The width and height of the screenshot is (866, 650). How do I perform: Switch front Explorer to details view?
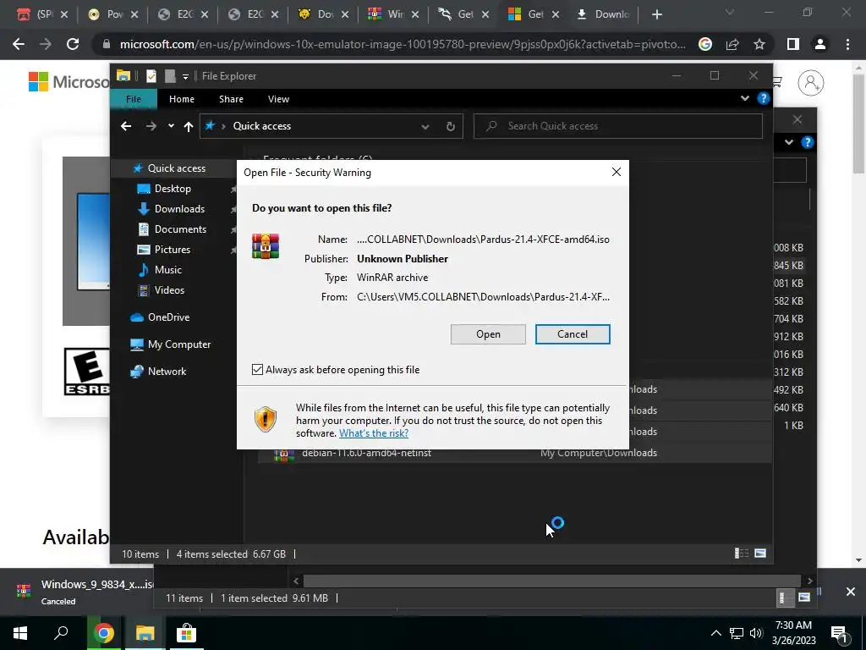pyautogui.click(x=741, y=554)
